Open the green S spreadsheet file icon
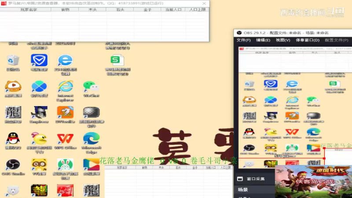 point(117,60)
